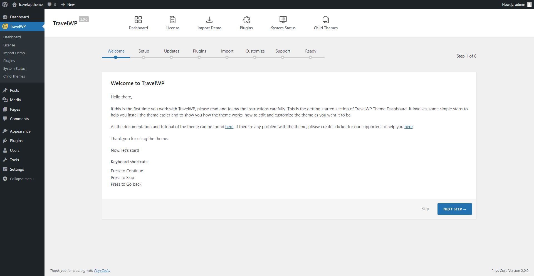Click the TravelWP sidebar icon
Screen dimensions: 534x276
(5, 26)
